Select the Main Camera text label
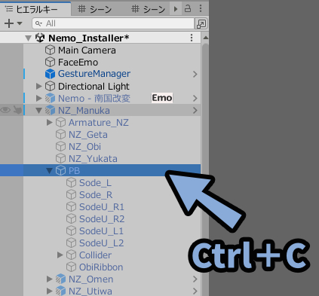 point(87,50)
